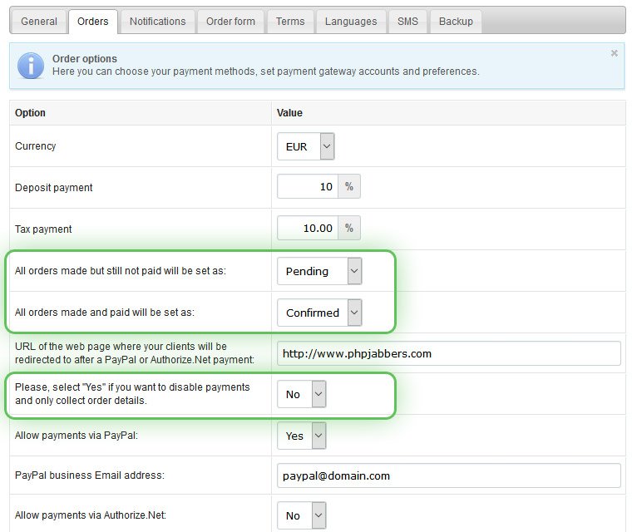Switch to the Languages tab
Viewport: 632px width, 532px height.
tap(351, 22)
